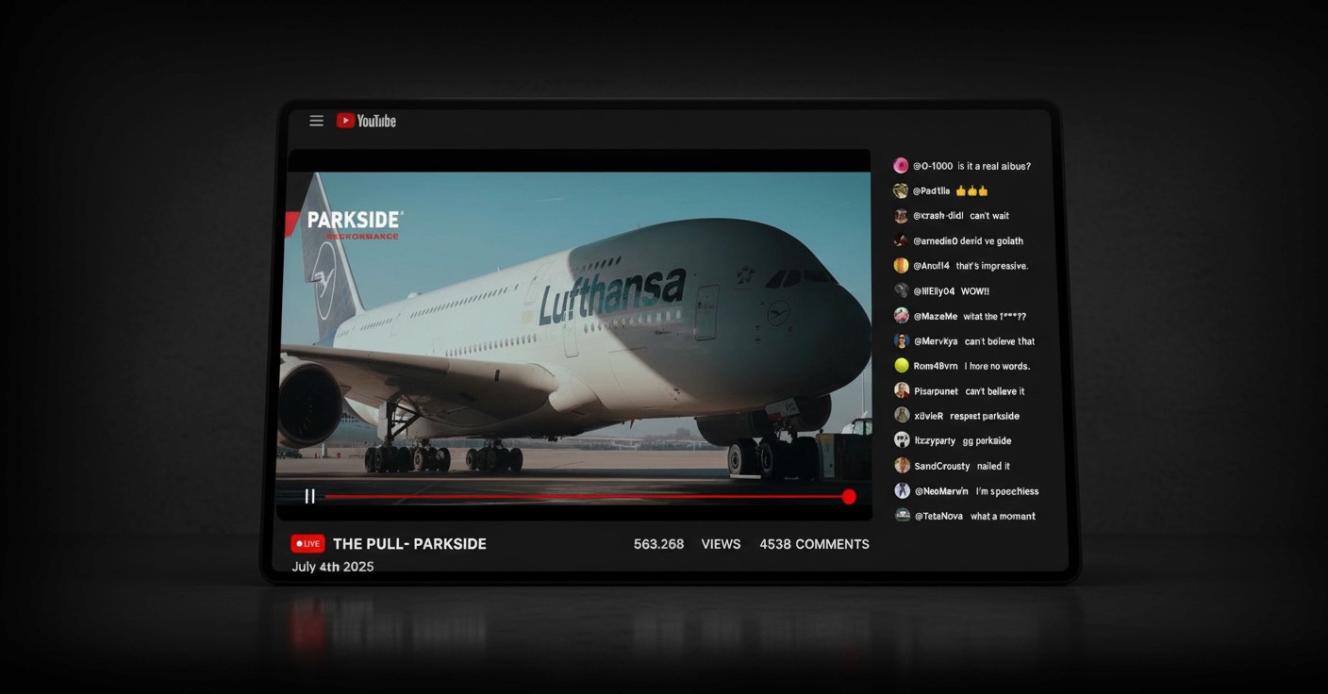Click the video title THE PULL- PARKSIDE
This screenshot has height=694, width=1328.
(409, 544)
